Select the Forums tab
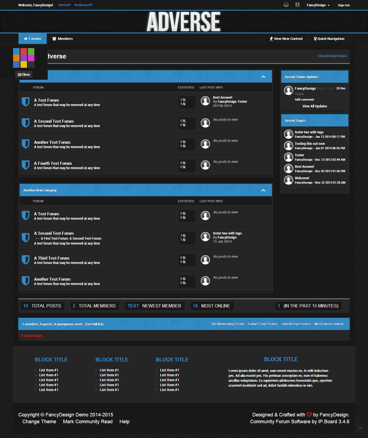This screenshot has height=438, width=368. pyautogui.click(x=32, y=39)
